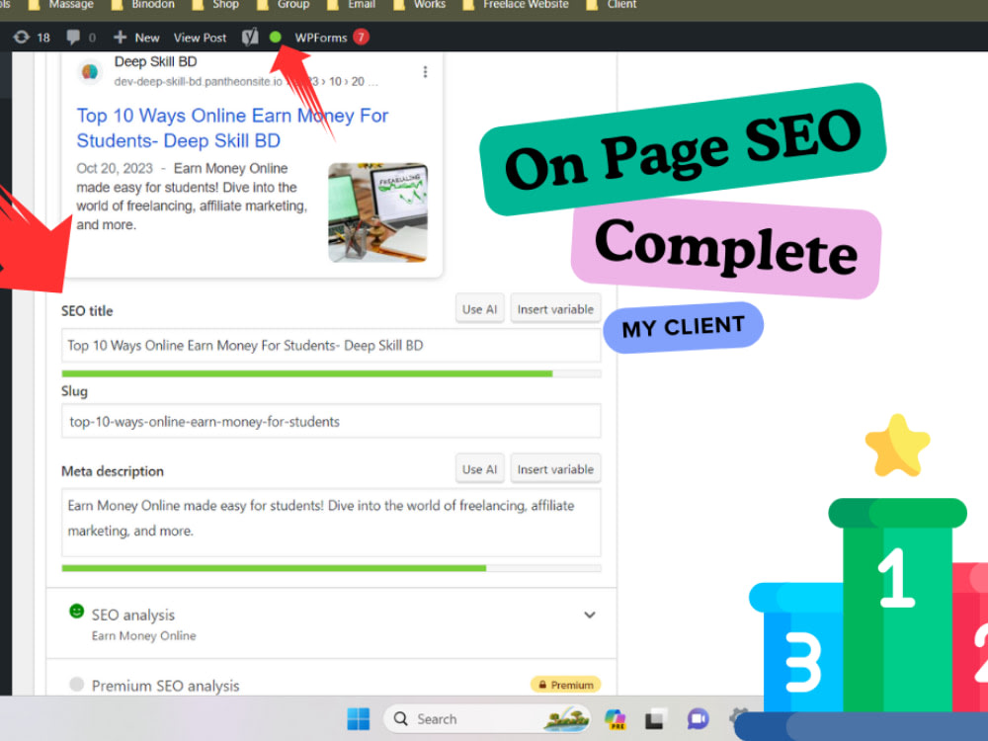Open the updates icon showing 18

tap(32, 38)
